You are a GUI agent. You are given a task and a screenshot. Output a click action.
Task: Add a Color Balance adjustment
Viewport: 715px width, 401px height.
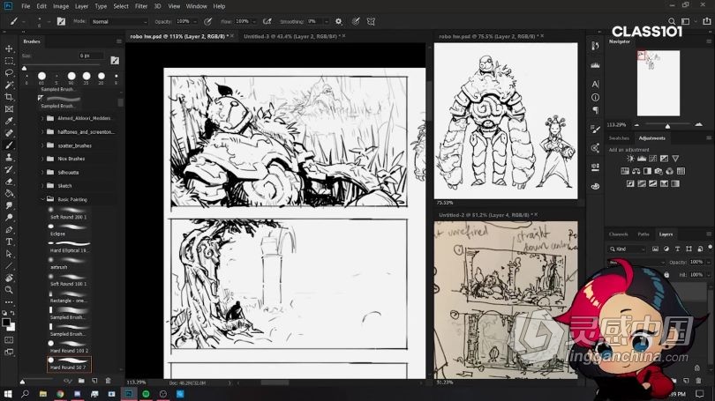coord(636,171)
